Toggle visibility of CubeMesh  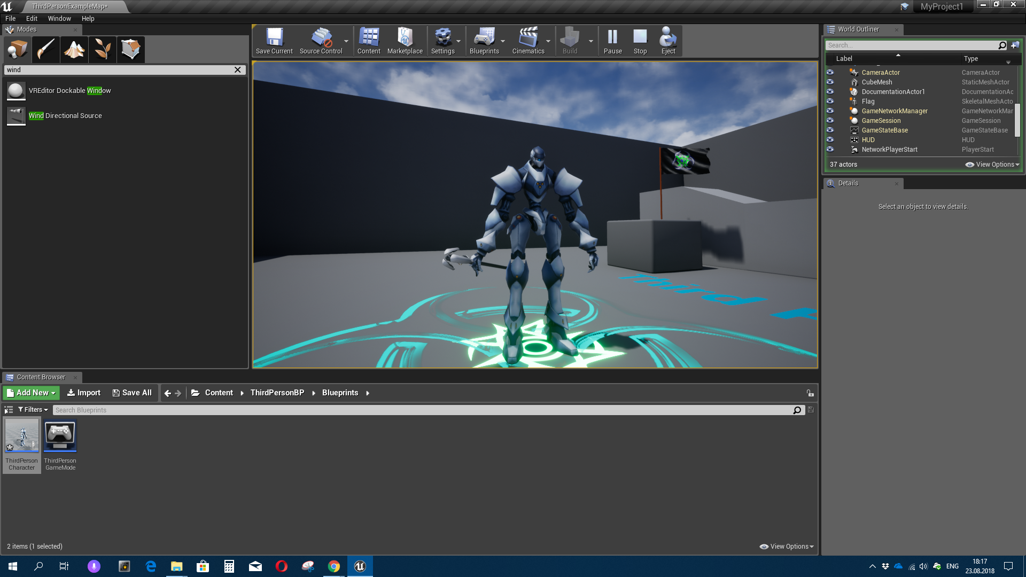click(x=830, y=82)
